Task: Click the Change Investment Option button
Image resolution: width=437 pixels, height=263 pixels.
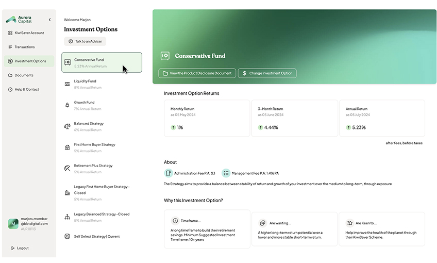Action: tap(267, 73)
